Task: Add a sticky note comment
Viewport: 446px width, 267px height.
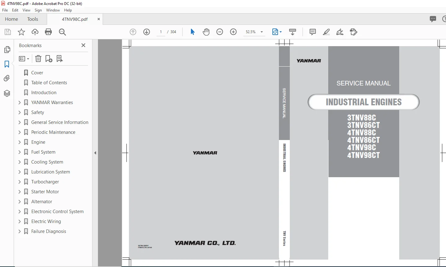Action: tap(313, 32)
